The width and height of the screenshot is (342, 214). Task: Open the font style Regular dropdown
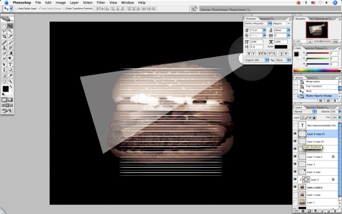point(288,23)
